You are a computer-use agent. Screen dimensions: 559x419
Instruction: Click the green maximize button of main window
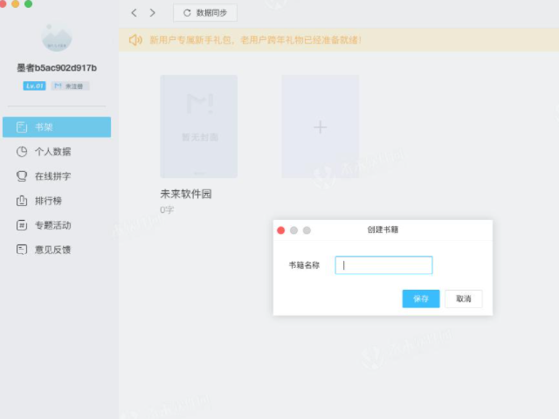(29, 3)
